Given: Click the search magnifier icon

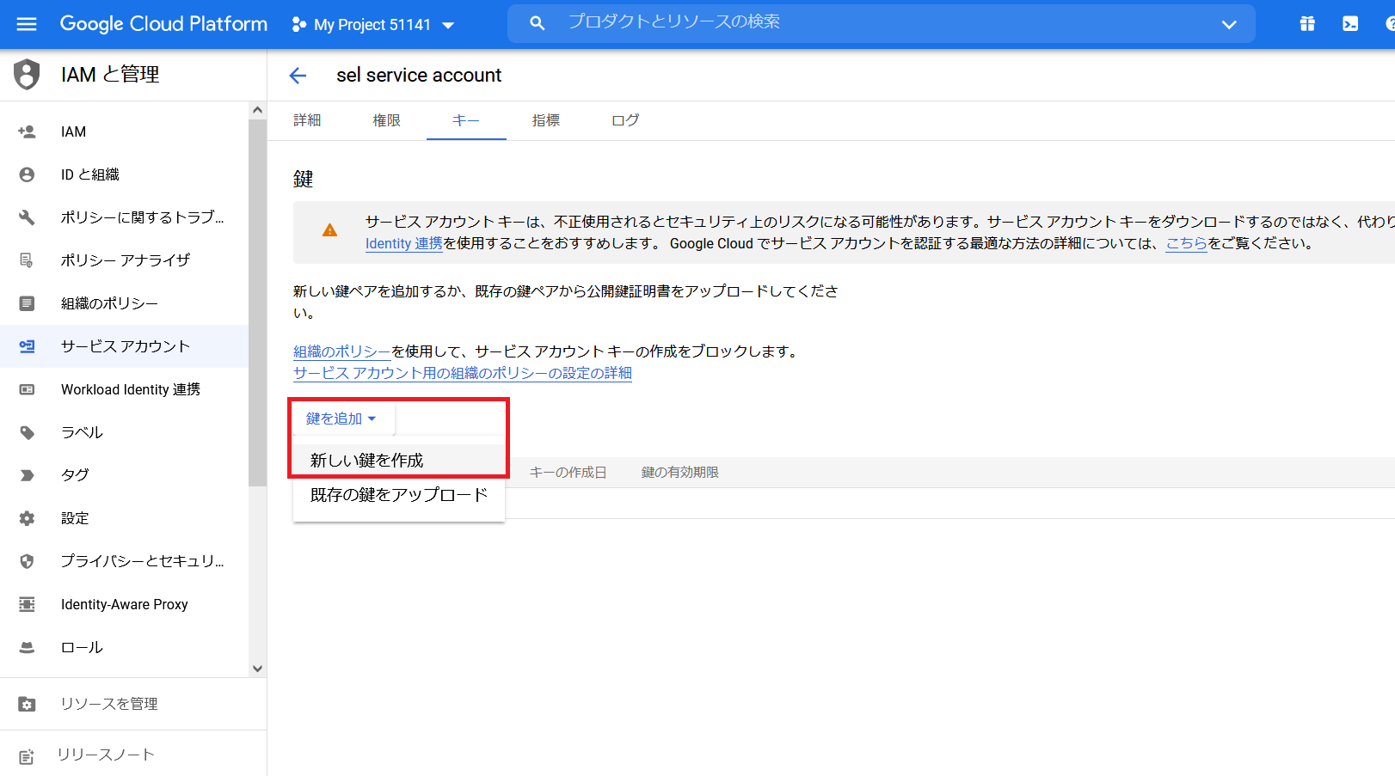Looking at the screenshot, I should [x=538, y=23].
